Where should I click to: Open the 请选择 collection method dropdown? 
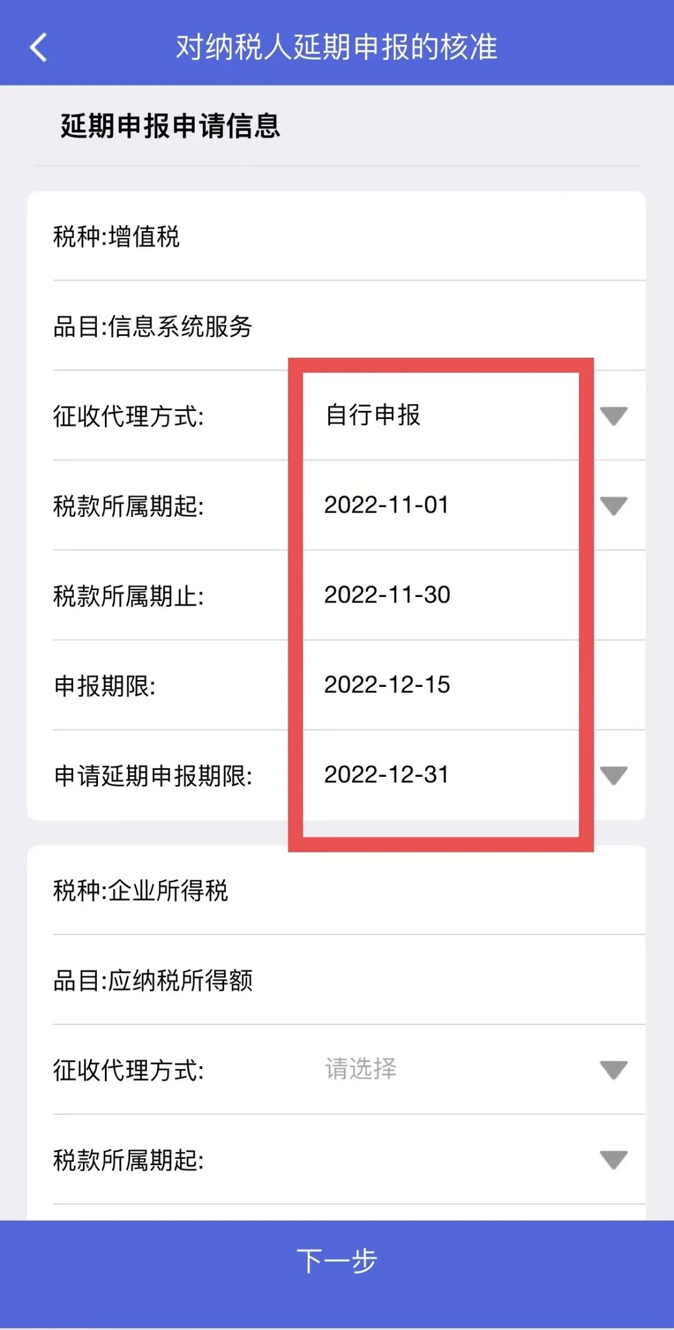pos(613,1070)
